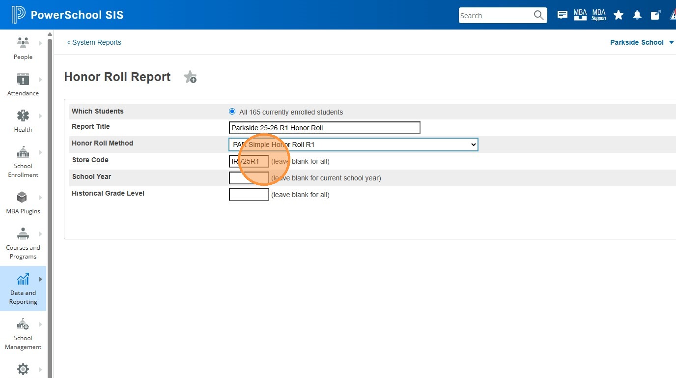Click the Historical Grade Level field
This screenshot has width=676, height=378.
tap(249, 195)
